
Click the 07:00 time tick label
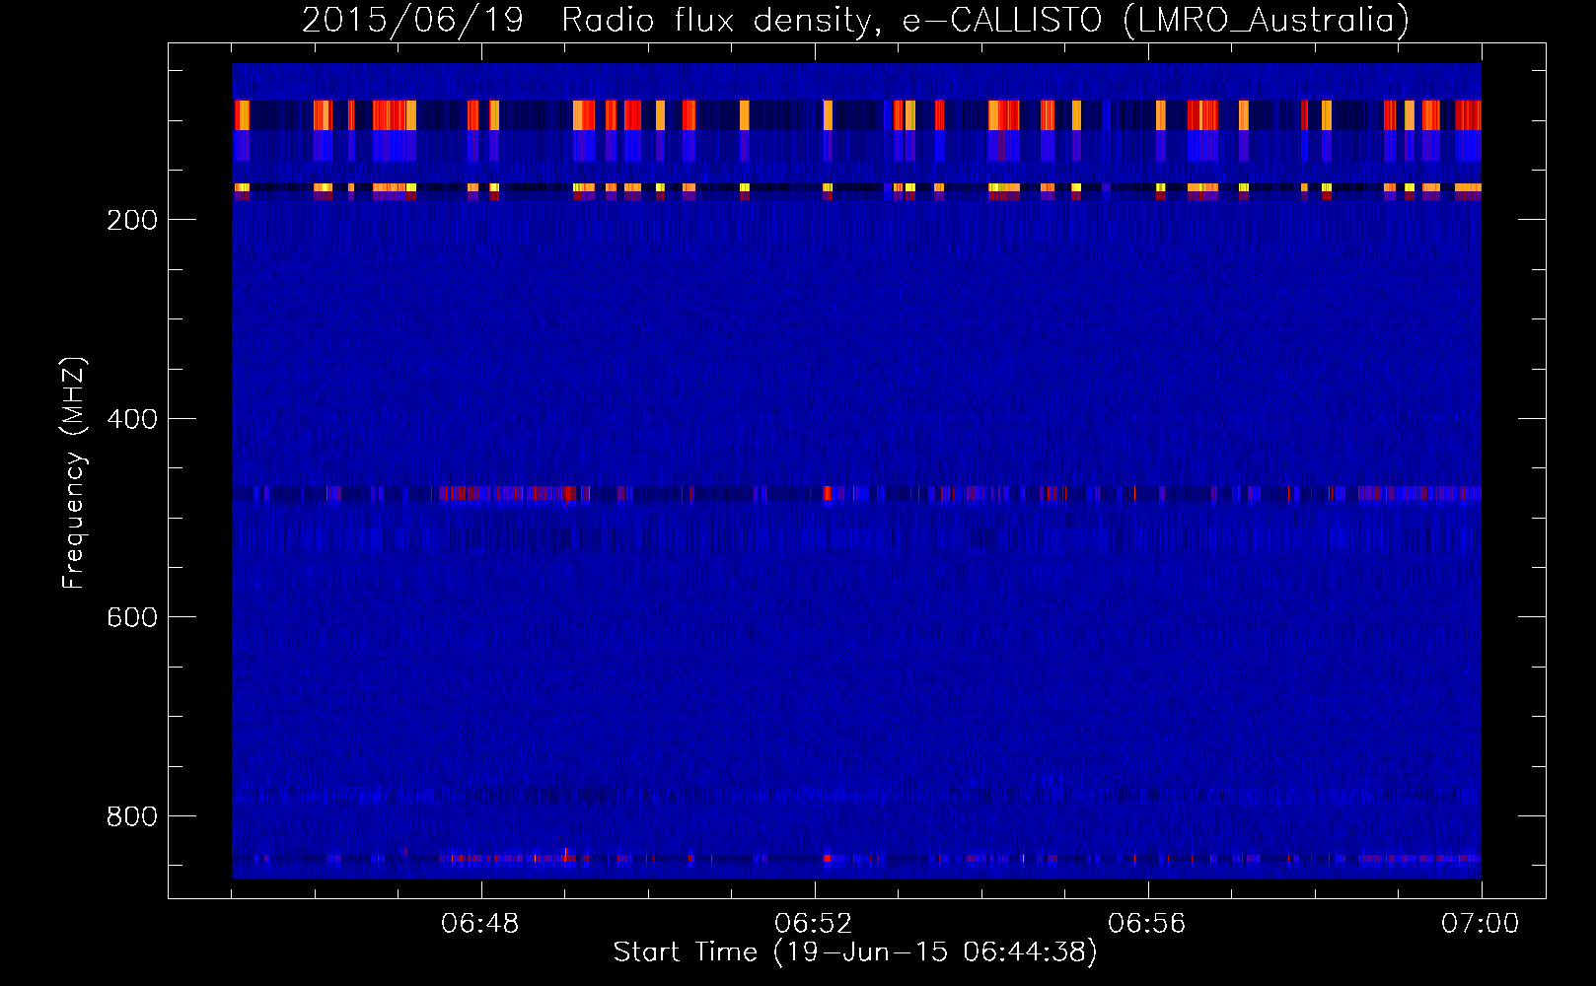click(1481, 924)
